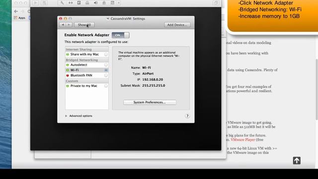
Task: Click the sound speaker icon in VM toolbar
Action: 95,2
